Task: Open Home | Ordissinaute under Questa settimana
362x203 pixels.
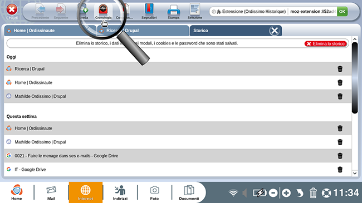Action: point(33,128)
